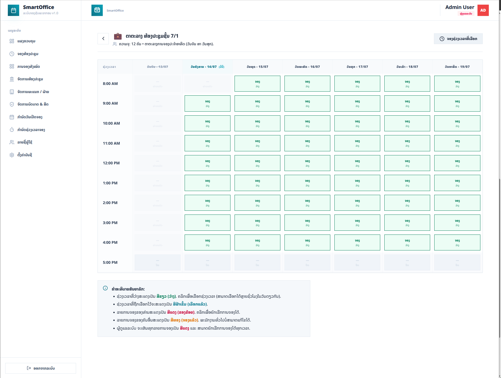Viewport: 501px width, 378px height.
Task: Click the users icon for user list
Action: (12, 142)
